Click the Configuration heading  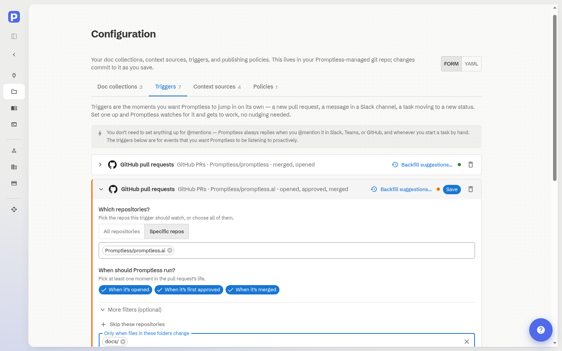coord(123,34)
